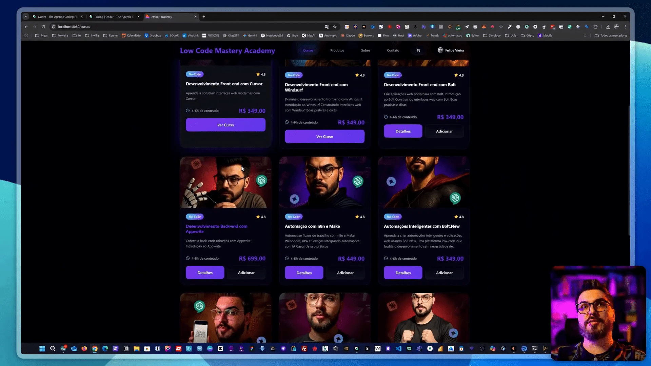651x366 pixels.
Task: Open the shopping cart icon in site header
Action: pyautogui.click(x=418, y=50)
